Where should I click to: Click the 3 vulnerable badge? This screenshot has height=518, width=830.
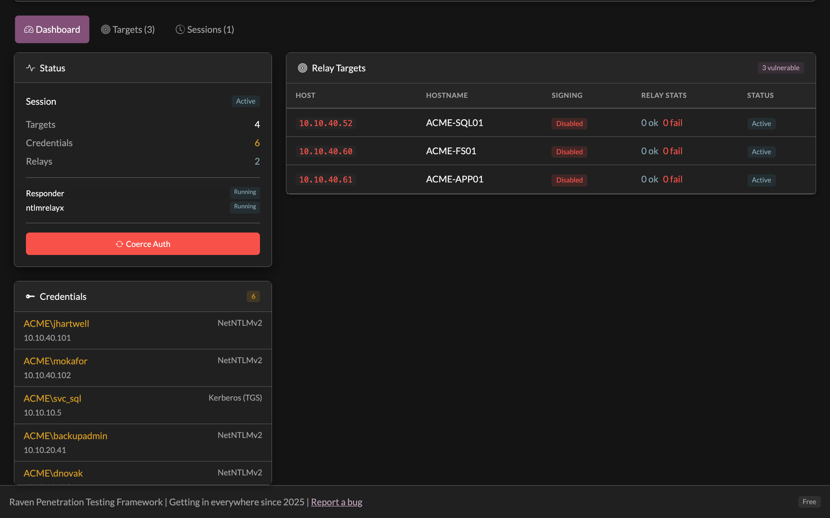(781, 68)
